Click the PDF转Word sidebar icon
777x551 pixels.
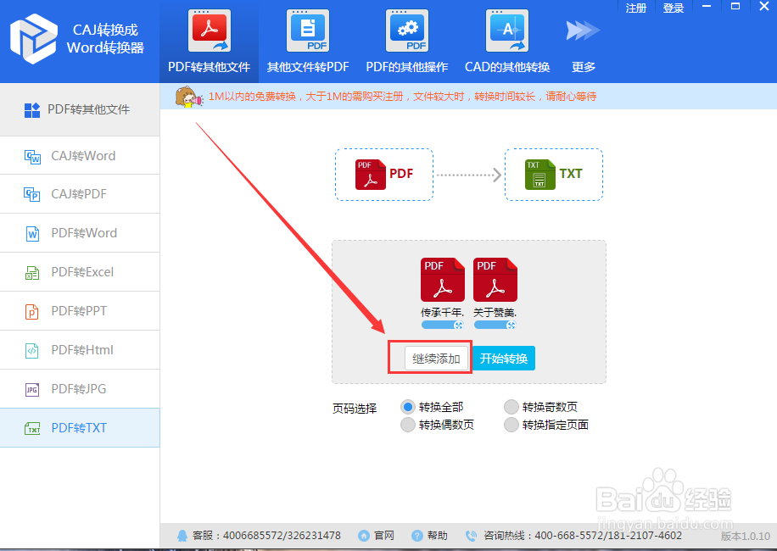click(33, 233)
